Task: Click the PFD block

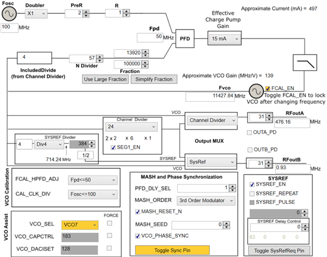Action: coord(185,39)
